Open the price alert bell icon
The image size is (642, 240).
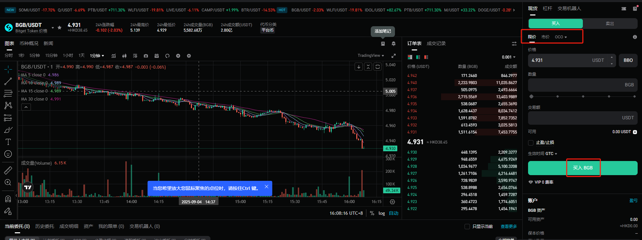[394, 44]
